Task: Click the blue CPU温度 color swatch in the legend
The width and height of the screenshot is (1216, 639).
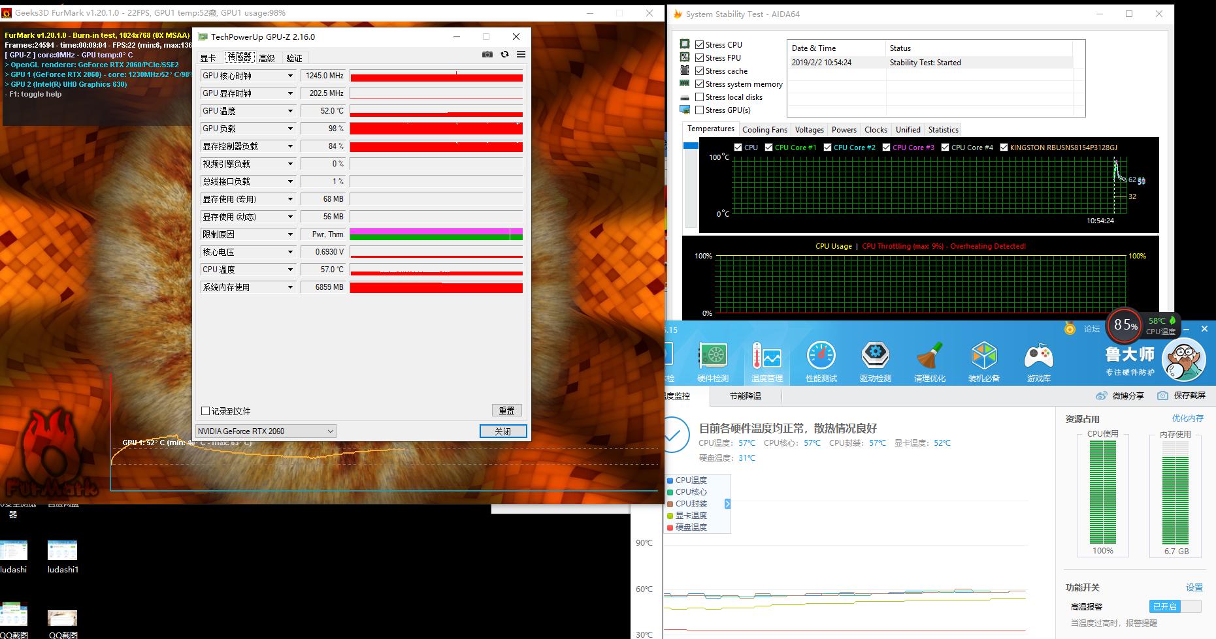Action: pyautogui.click(x=670, y=480)
